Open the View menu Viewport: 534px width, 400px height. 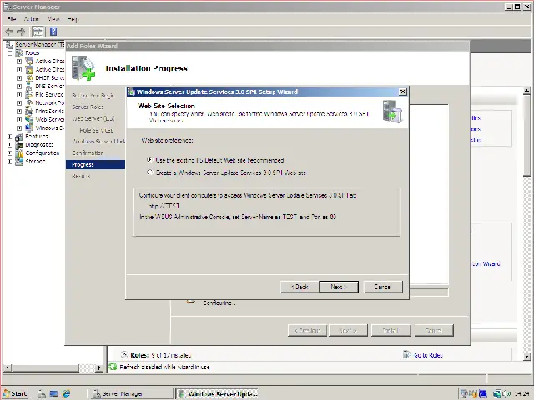(53, 19)
